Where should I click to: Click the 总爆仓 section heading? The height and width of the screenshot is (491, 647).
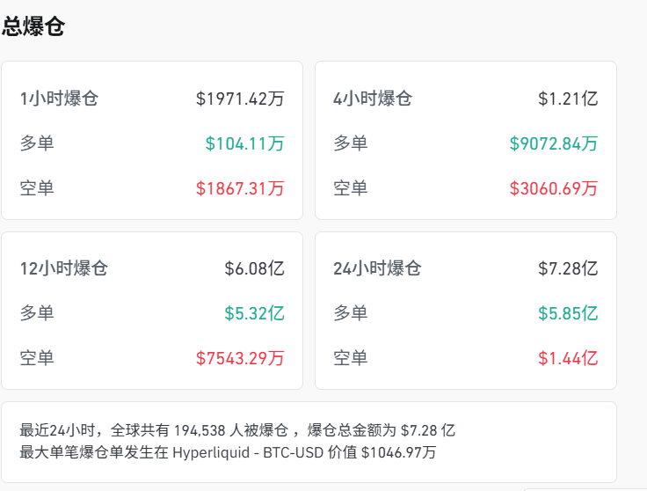[x=33, y=26]
